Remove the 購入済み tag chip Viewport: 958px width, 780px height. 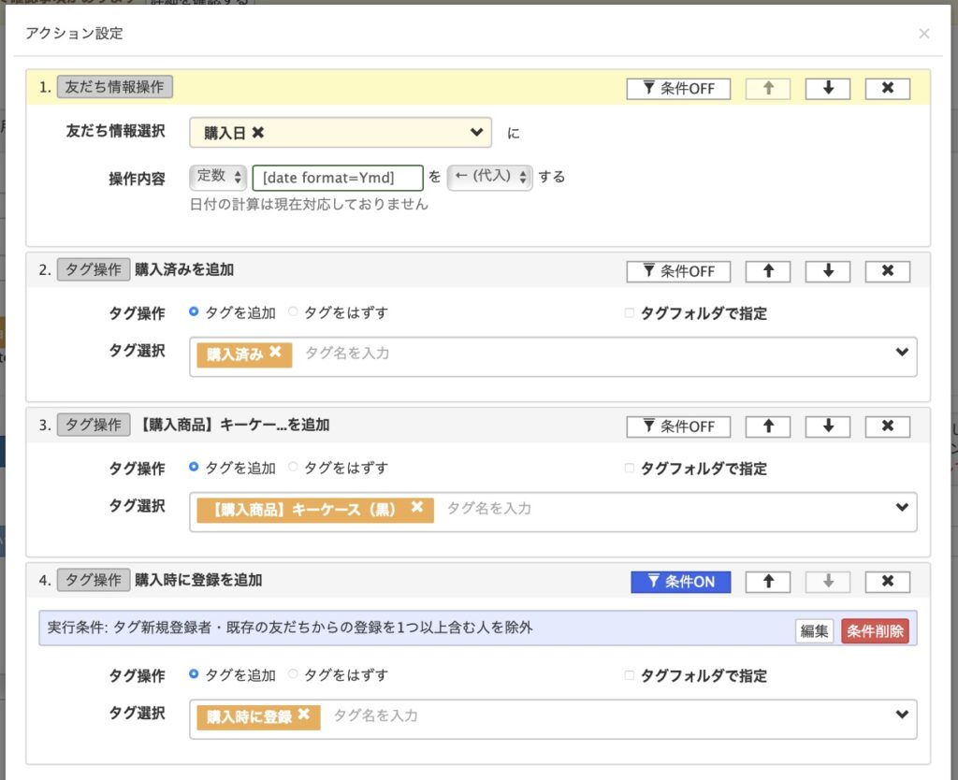[x=275, y=353]
